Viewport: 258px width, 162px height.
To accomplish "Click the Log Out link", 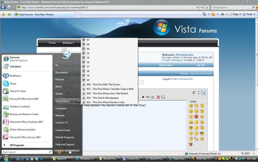I will point(201,65).
